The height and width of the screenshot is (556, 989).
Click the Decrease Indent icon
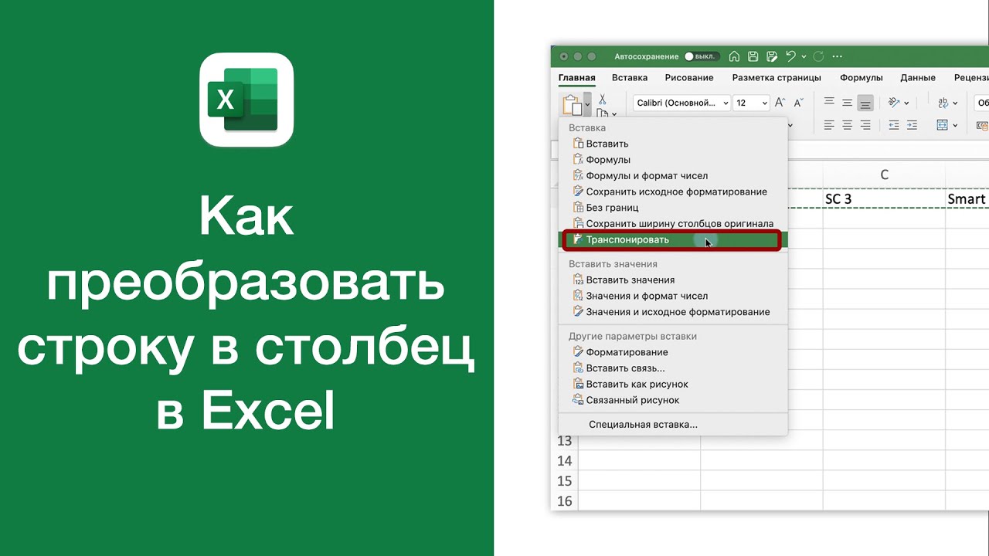tap(894, 124)
